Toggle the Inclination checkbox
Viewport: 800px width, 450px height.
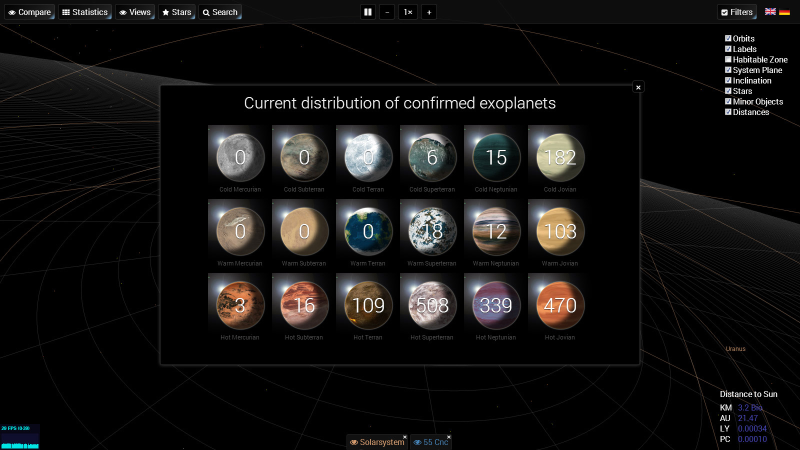728,80
